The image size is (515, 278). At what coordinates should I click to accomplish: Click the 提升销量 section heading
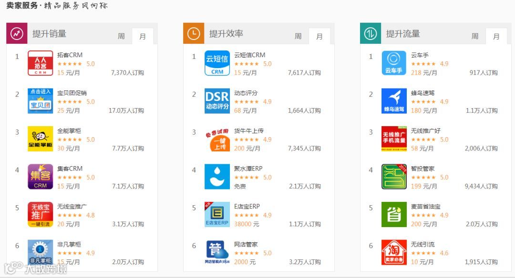click(49, 34)
